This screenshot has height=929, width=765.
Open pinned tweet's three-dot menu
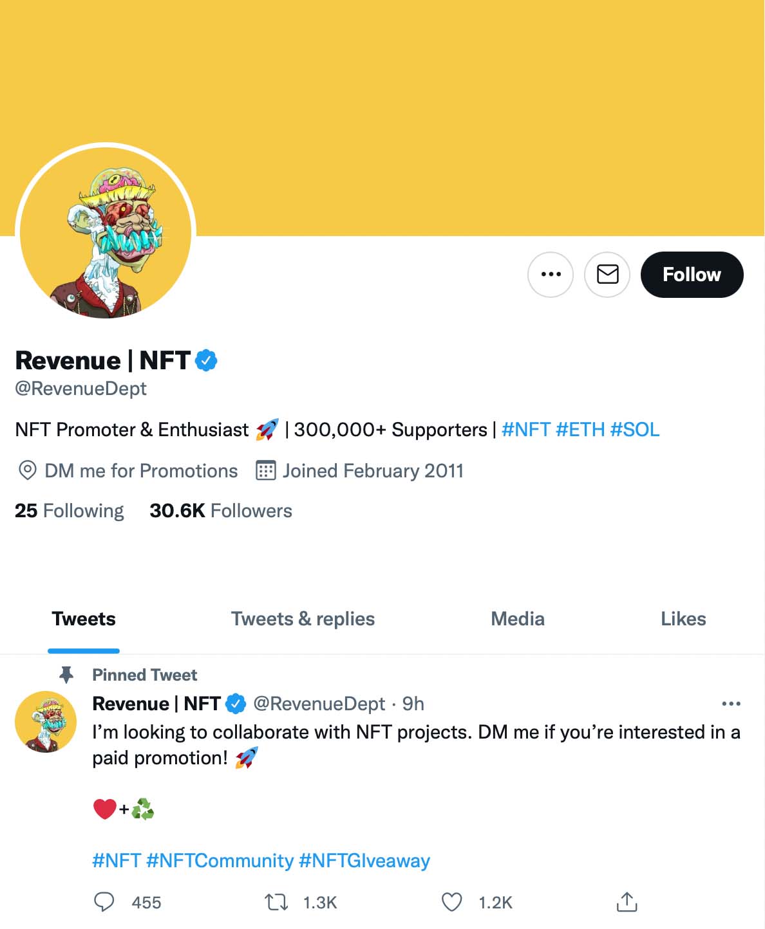point(731,704)
